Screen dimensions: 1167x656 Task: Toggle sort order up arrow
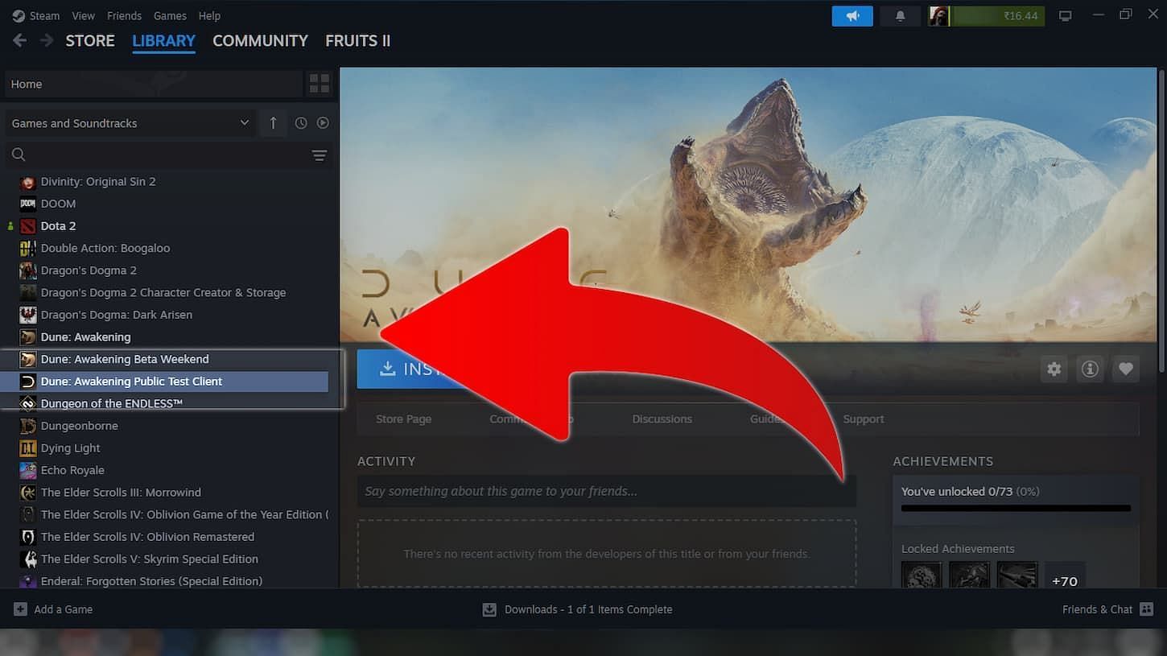(x=273, y=123)
